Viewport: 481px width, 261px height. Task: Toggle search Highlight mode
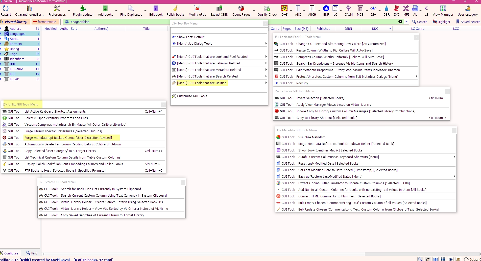click(x=441, y=22)
